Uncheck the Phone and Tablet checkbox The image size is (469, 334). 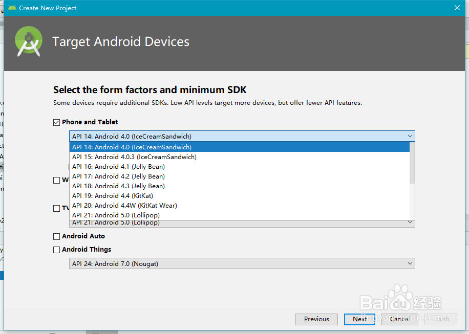tap(57, 122)
